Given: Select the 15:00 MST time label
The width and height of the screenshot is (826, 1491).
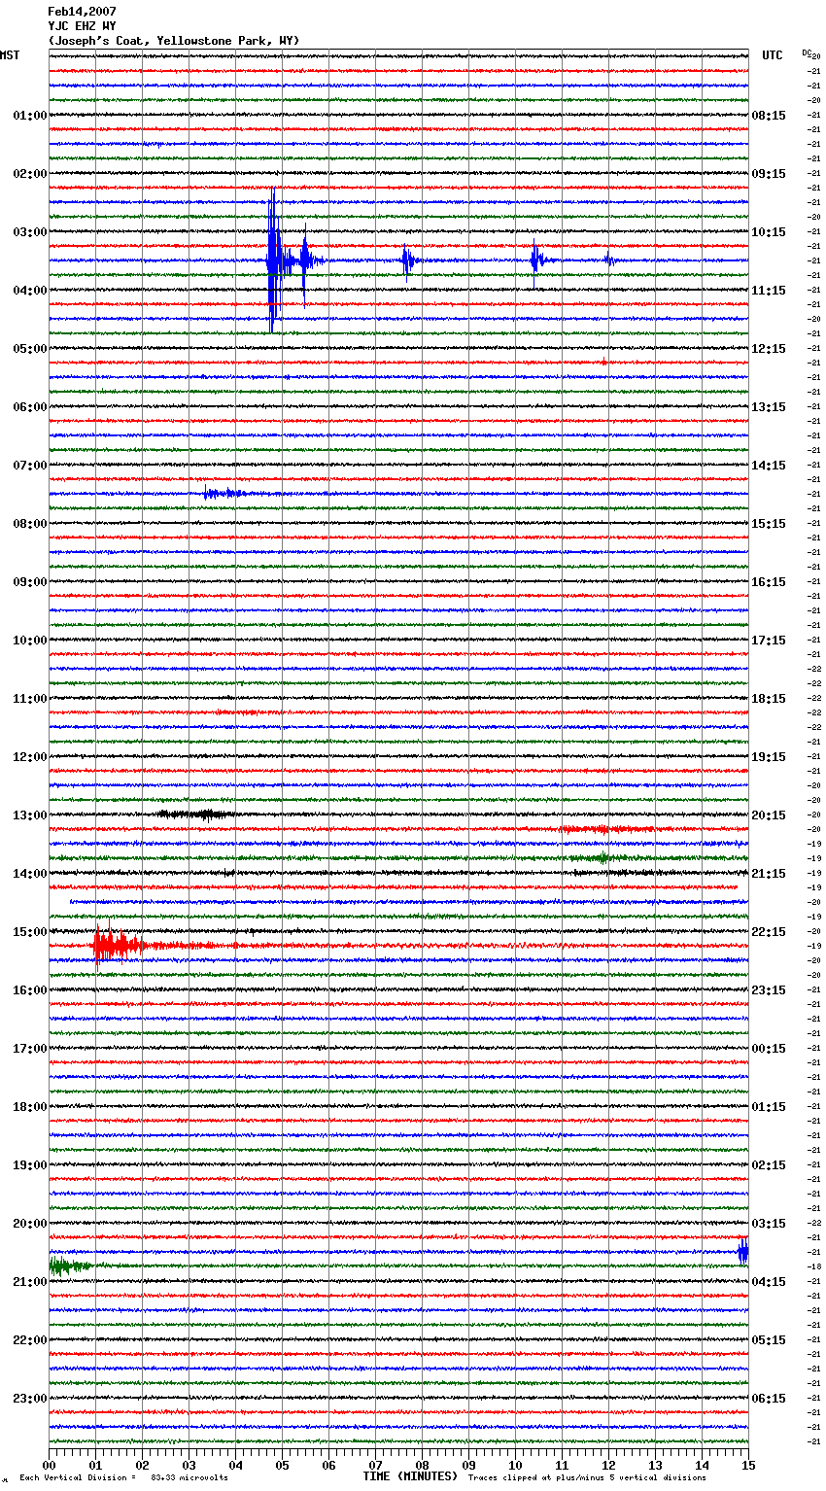Looking at the screenshot, I should (x=29, y=932).
